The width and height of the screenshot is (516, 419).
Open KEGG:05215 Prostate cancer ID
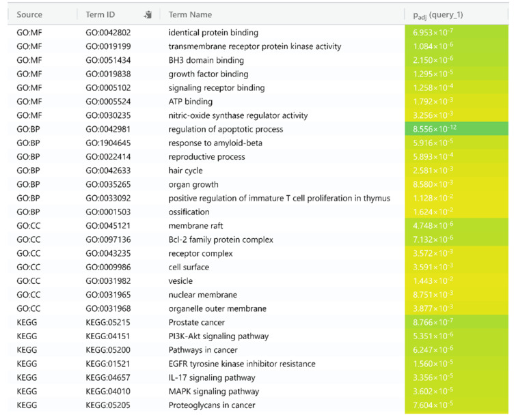click(x=107, y=322)
